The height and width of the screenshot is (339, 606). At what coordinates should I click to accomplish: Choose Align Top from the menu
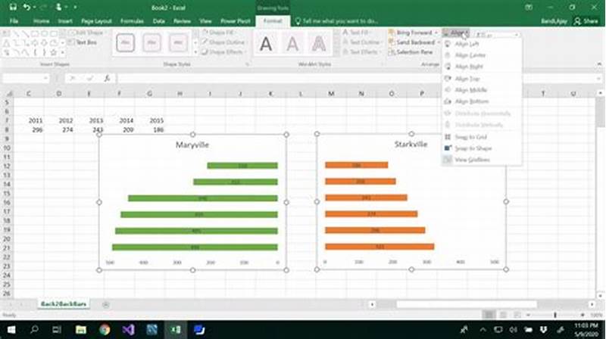point(482,79)
